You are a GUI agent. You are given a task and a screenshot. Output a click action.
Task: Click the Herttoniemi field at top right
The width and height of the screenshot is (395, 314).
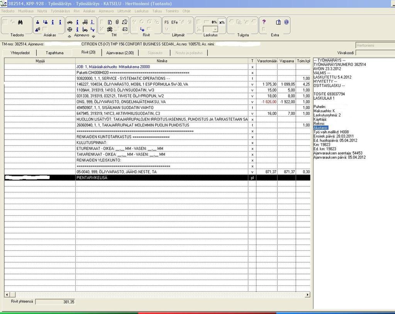pyautogui.click(x=375, y=45)
